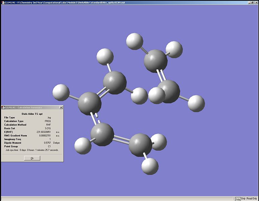The width and height of the screenshot is (259, 201).
Task: Click the Point Group value C1
Action: (x=49, y=146)
